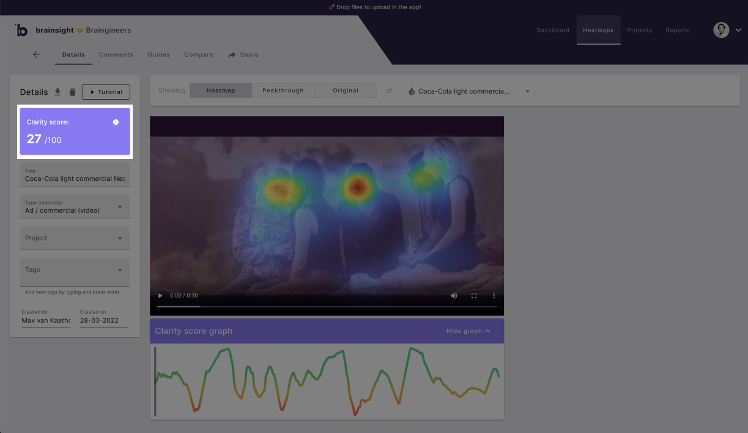Switch to Original view

(346, 91)
